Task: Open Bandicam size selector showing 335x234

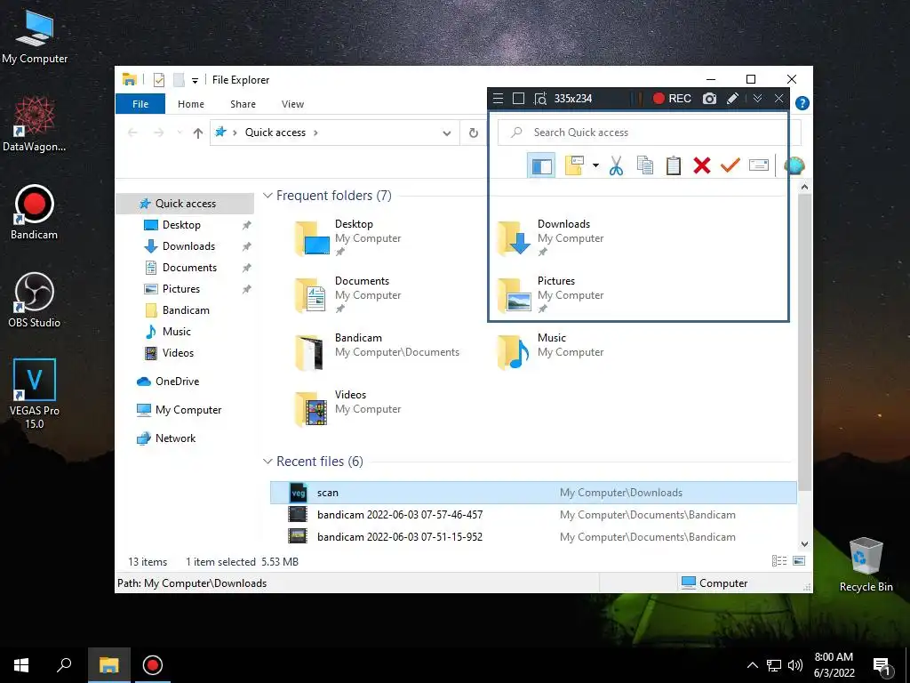Action: pos(573,99)
